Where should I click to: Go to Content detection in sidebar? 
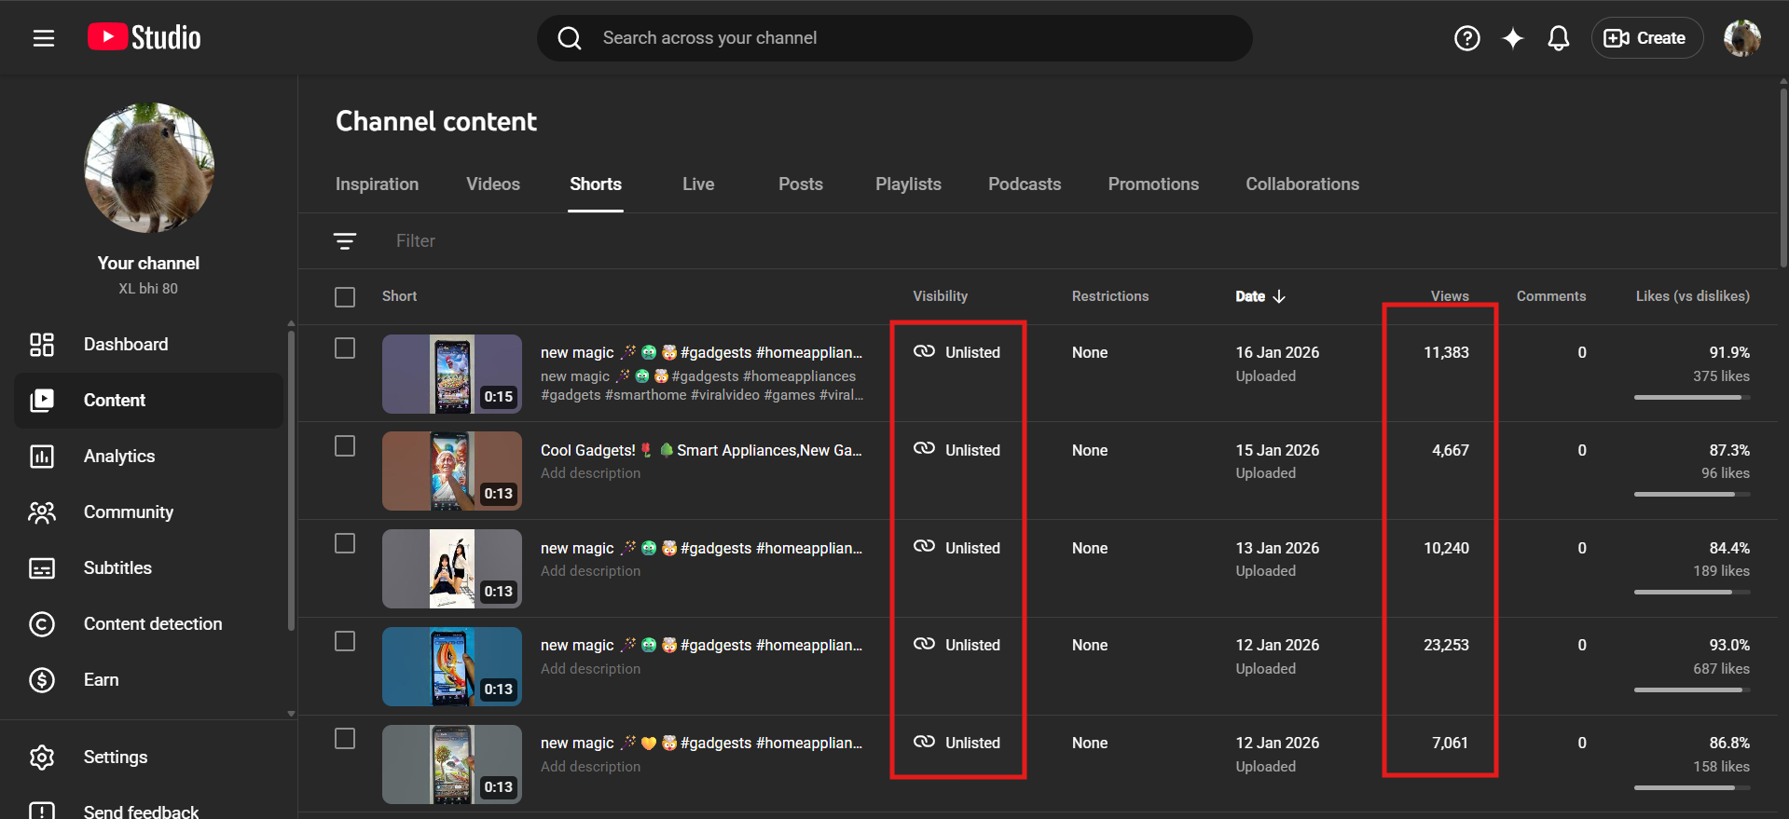pyautogui.click(x=152, y=624)
